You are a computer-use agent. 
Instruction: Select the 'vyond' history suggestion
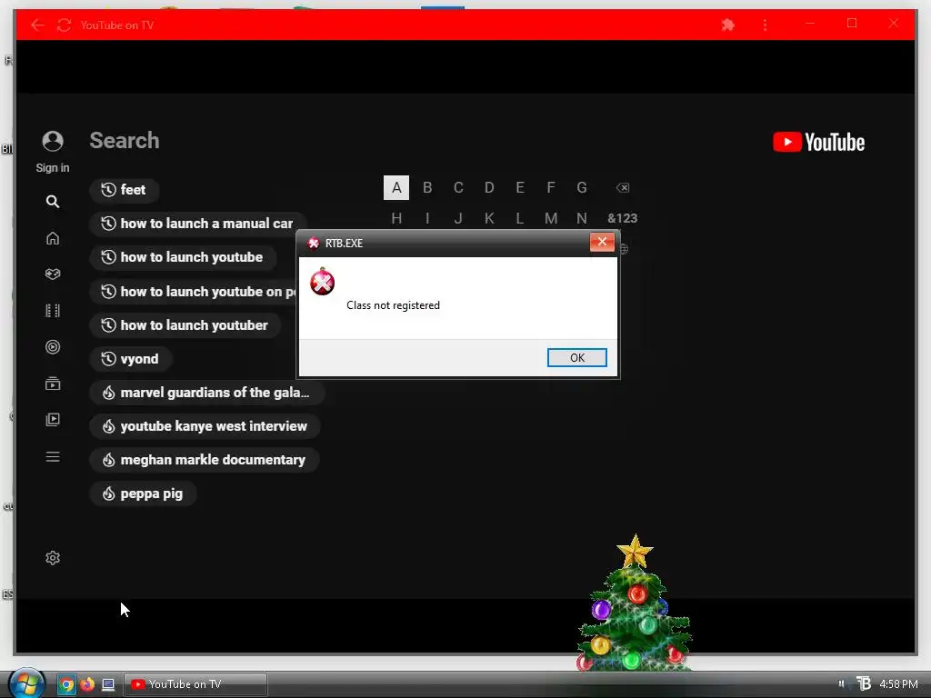coord(131,359)
